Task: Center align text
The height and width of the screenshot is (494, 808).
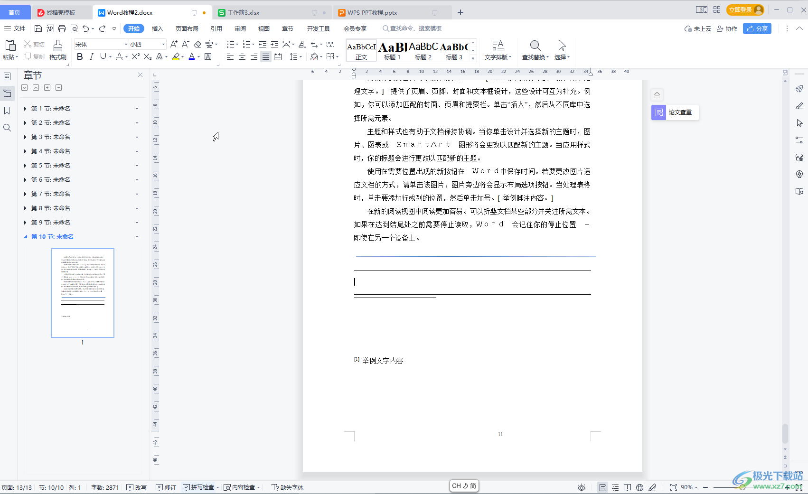Action: click(242, 57)
